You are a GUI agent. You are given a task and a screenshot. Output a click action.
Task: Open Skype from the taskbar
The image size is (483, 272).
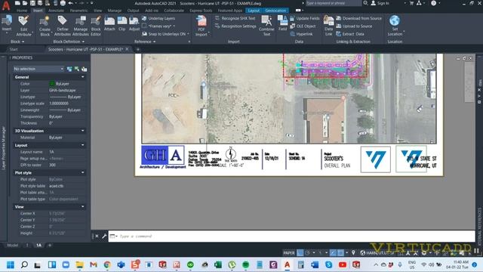click(328, 264)
